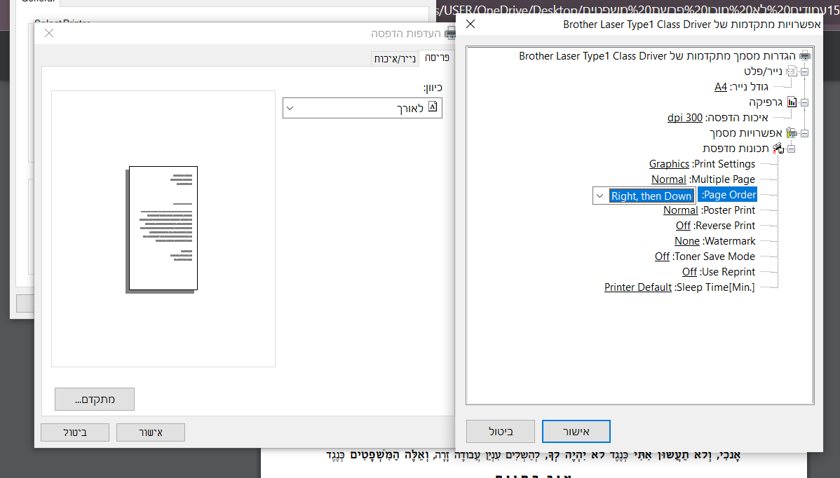This screenshot has width=840, height=478.
Task: Select the Poster Print label
Action: click(x=728, y=210)
